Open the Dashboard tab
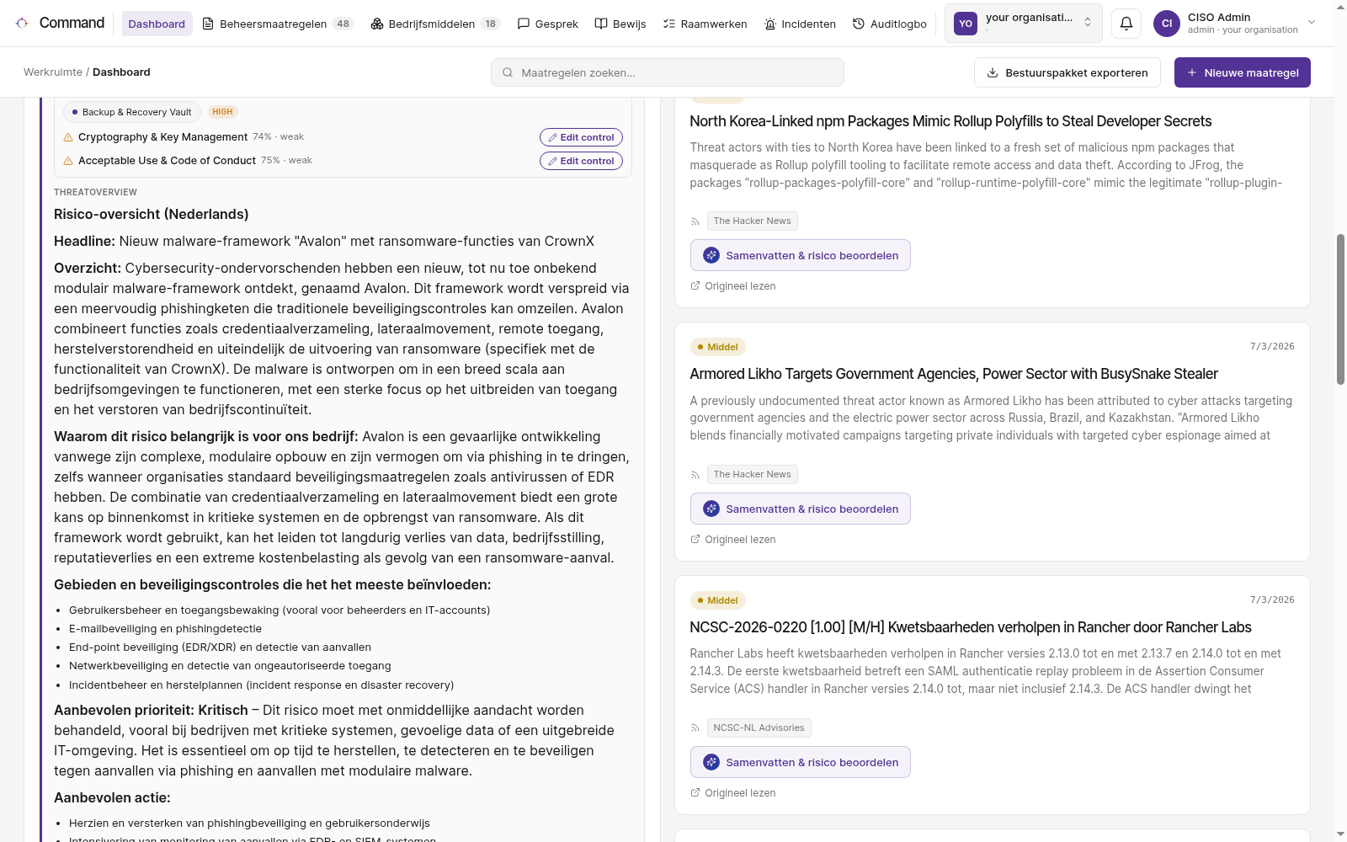This screenshot has width=1347, height=842. pyautogui.click(x=157, y=24)
